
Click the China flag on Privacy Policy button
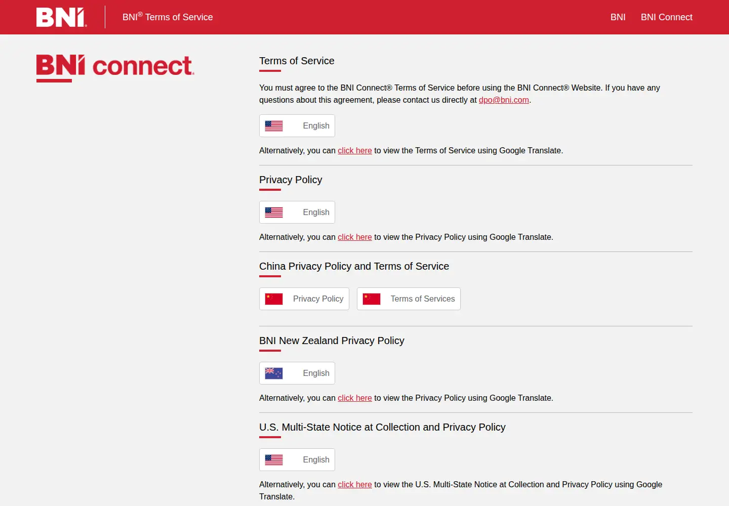click(x=274, y=299)
